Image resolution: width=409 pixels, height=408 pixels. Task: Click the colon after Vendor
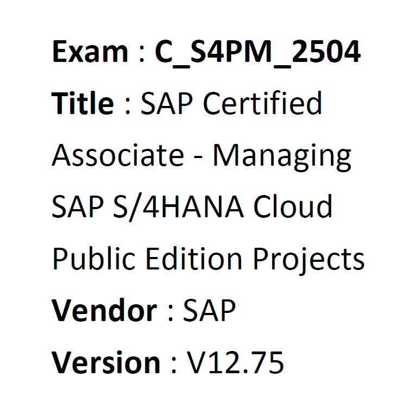(171, 314)
